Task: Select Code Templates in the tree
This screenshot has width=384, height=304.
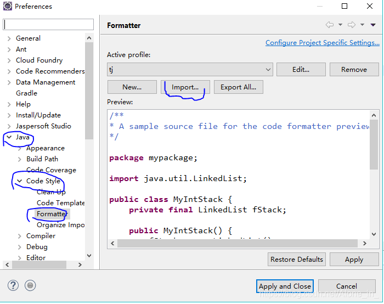Action: point(61,203)
